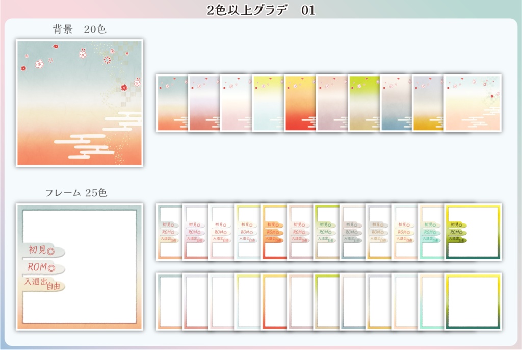This screenshot has height=350, width=522.
Task: Select the 2色以上グラデ 01 title
Action: [x=261, y=9]
